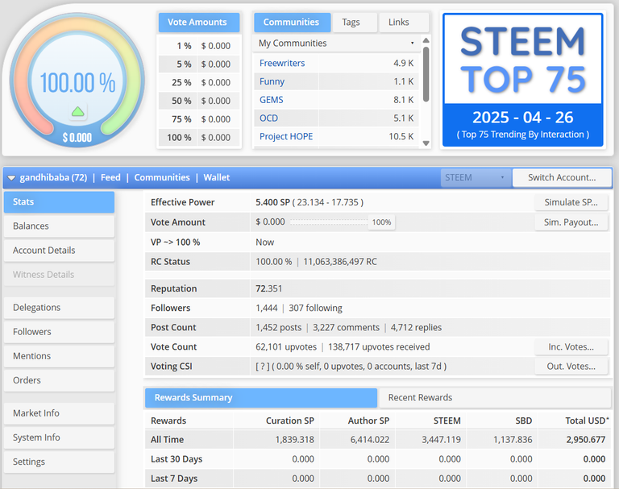This screenshot has height=489, width=619.
Task: Click the All Time Author SP 6,414.022
Action: tap(370, 440)
